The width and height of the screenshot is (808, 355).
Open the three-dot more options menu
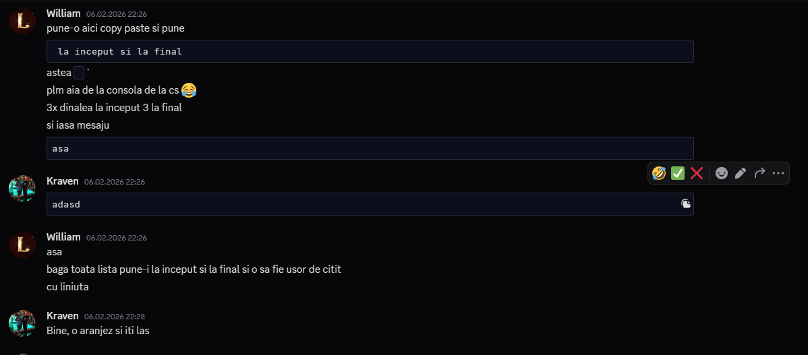click(778, 173)
